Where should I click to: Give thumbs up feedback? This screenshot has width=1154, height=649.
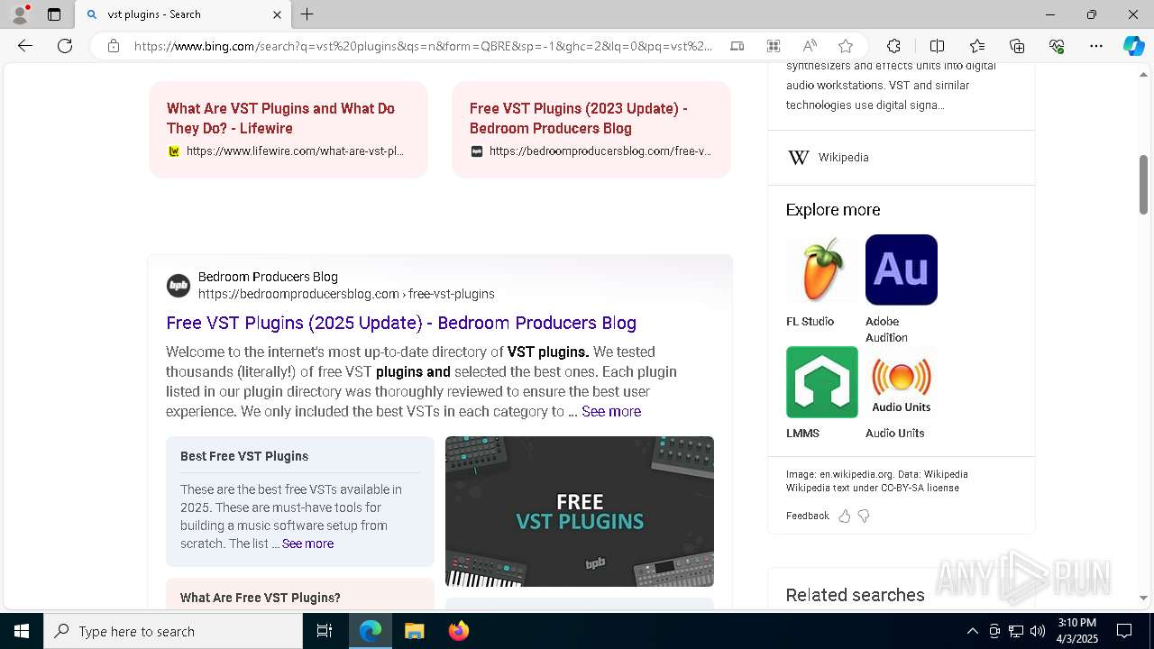(845, 516)
